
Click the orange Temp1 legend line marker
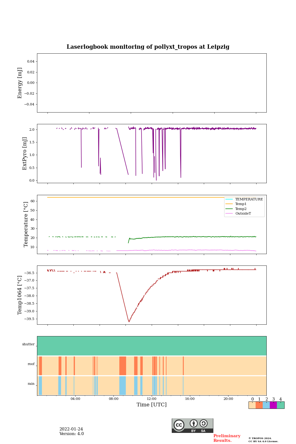(229, 204)
